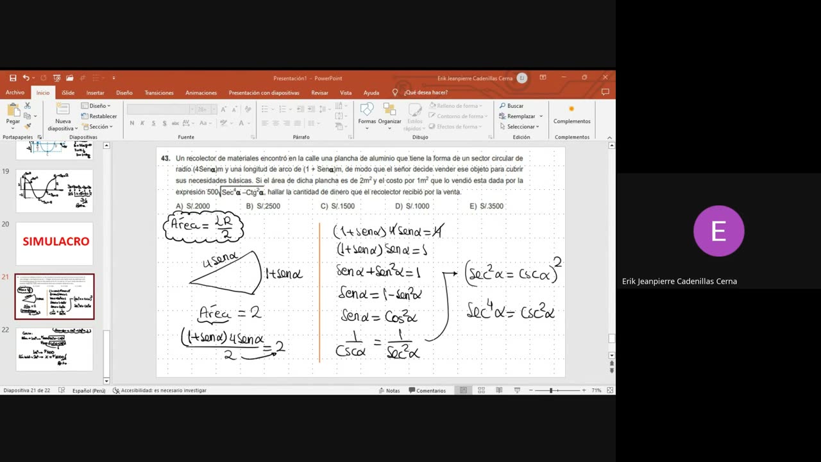Toggle the Notas pane

[x=389, y=390]
